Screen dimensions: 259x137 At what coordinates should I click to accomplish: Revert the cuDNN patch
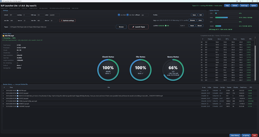pos(200,26)
